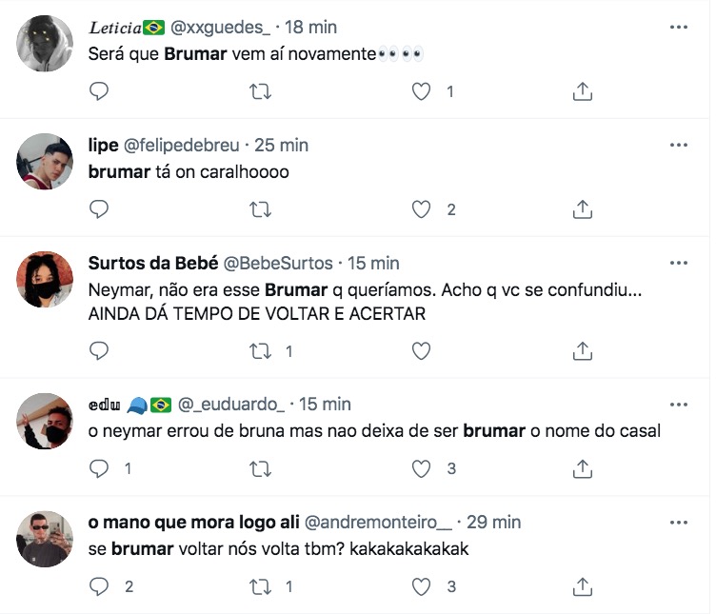Like the Surtos da Bebé tweet

[x=422, y=351]
